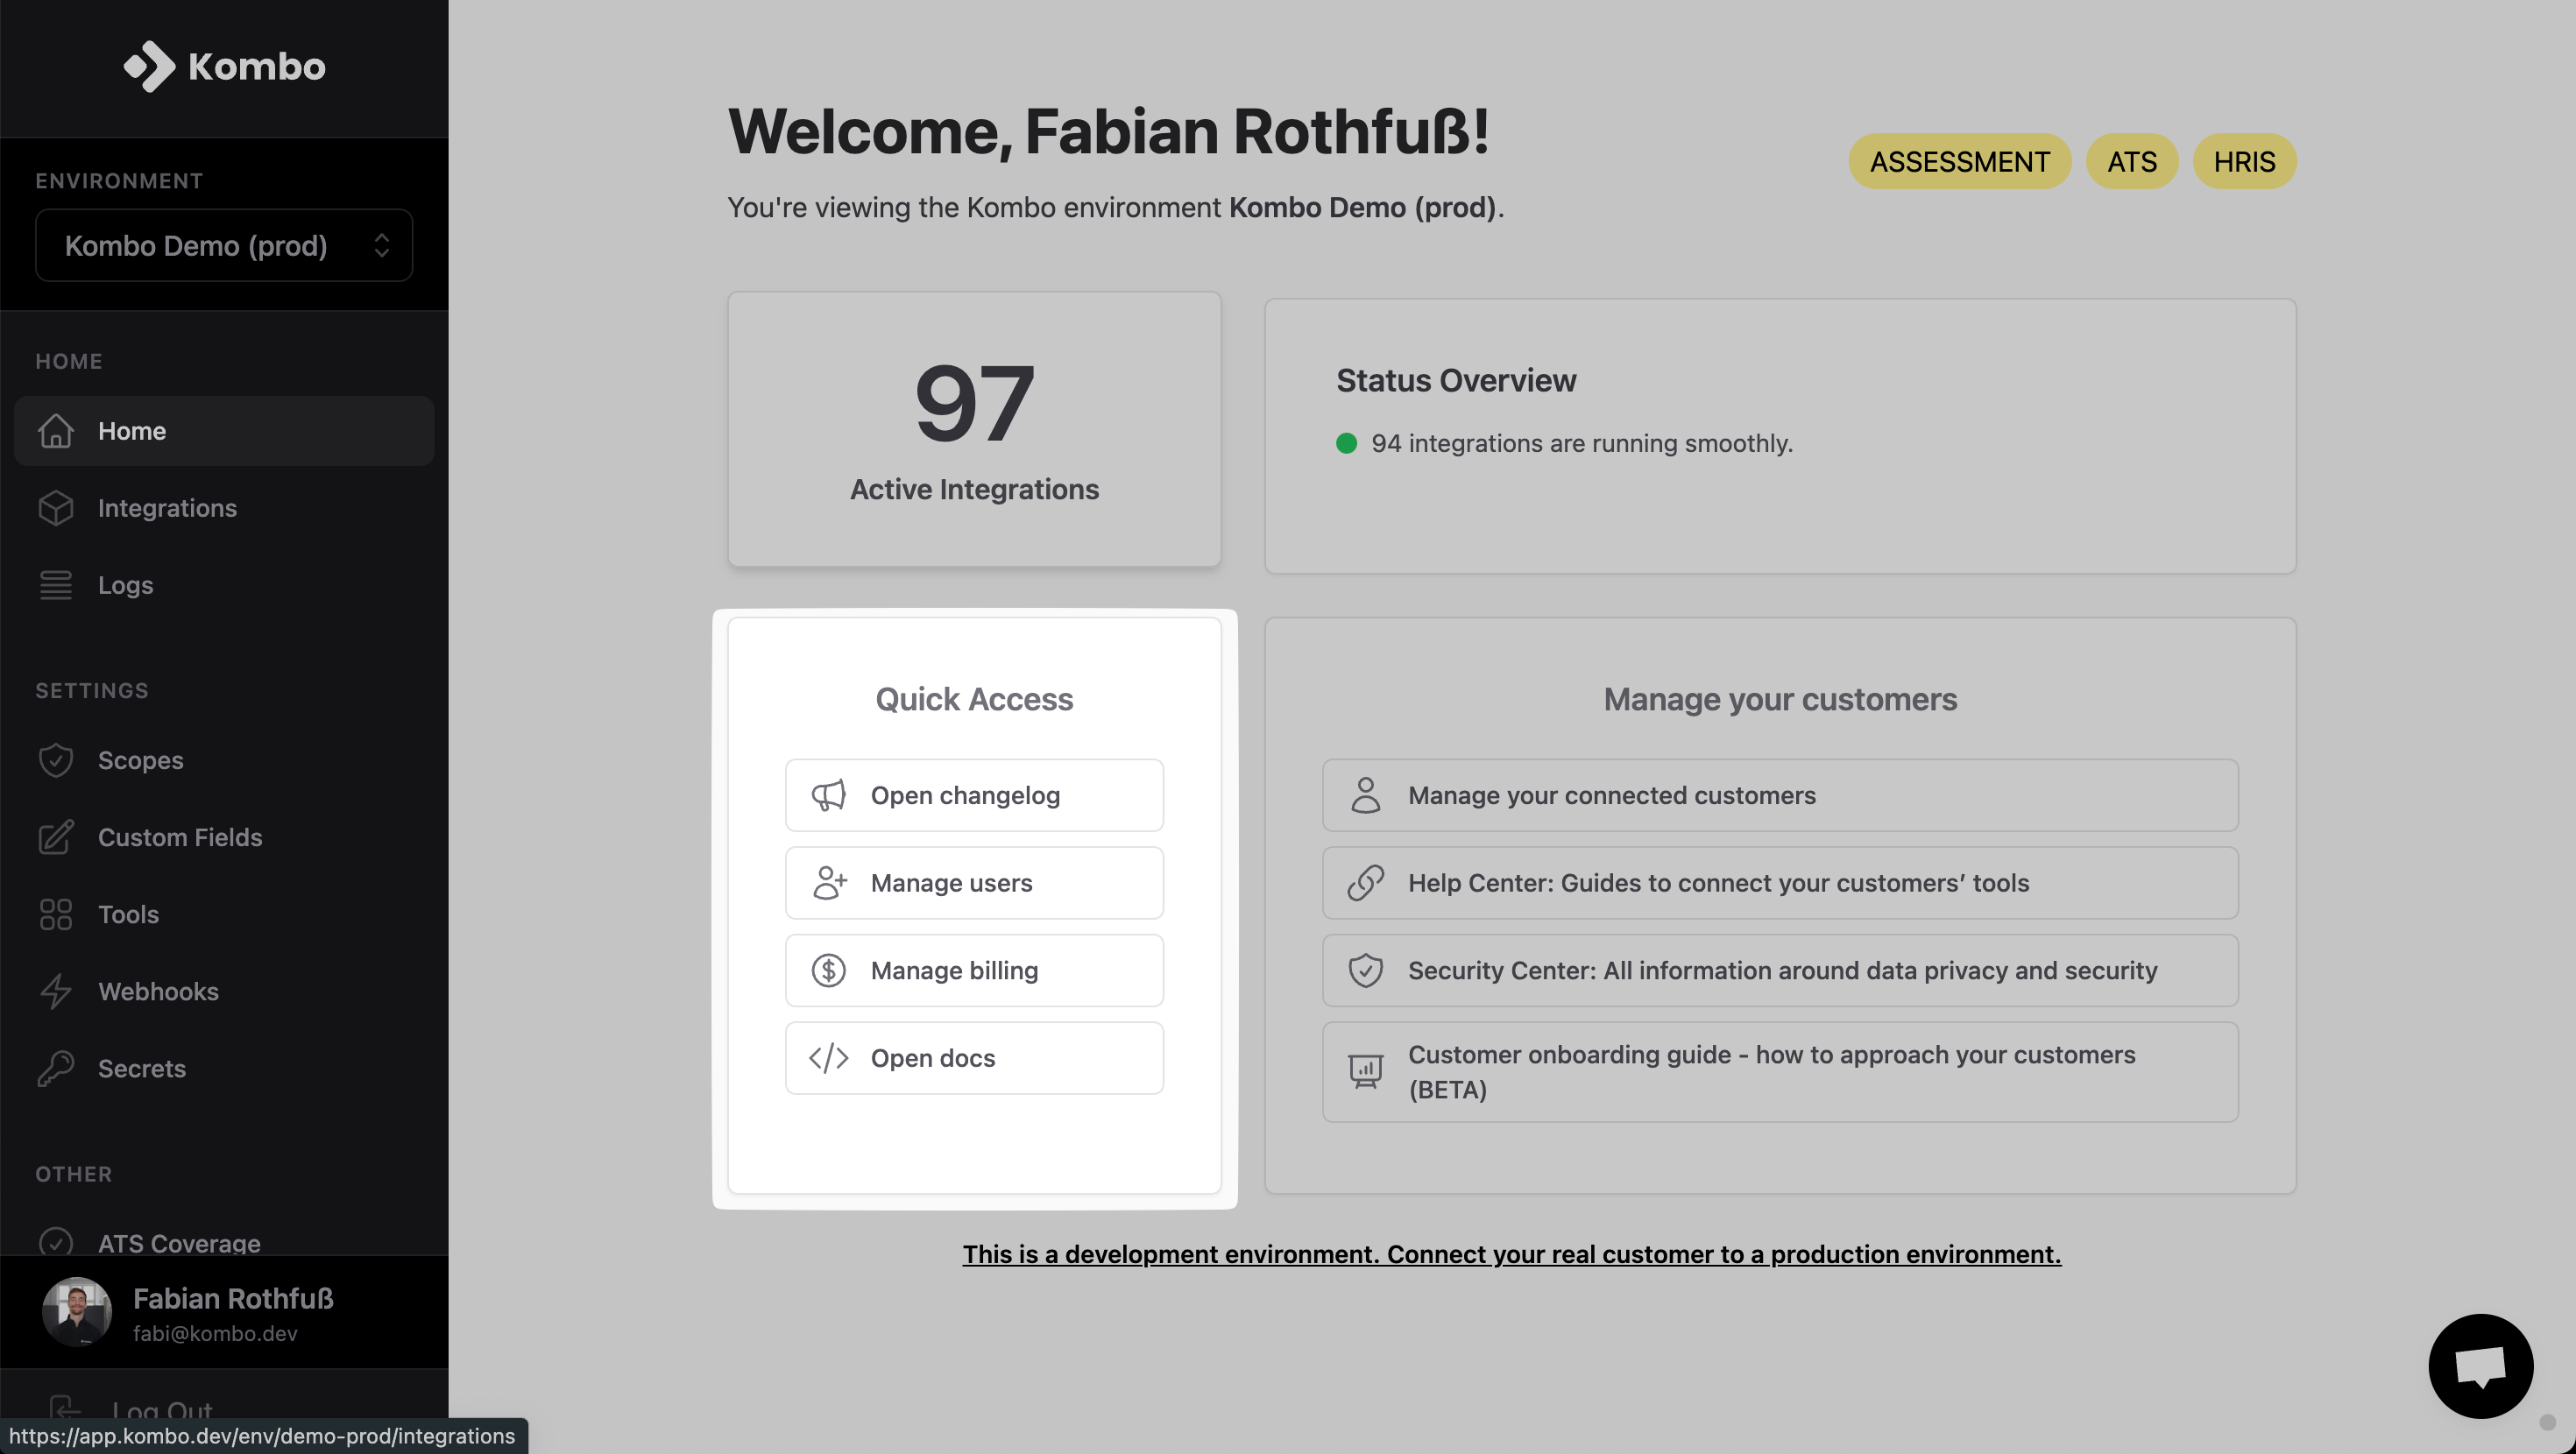Click the ASSESSMENT badge
This screenshot has width=2576, height=1454.
pyautogui.click(x=1959, y=161)
